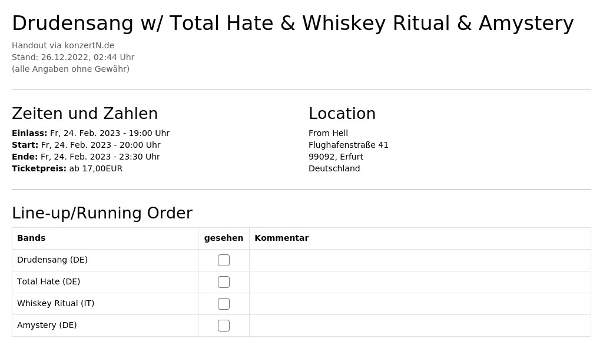The height and width of the screenshot is (358, 603).
Task: Click the Line-up/Running Order heading
Action: click(102, 213)
